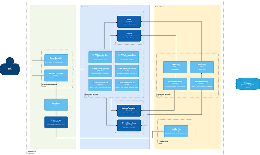
Task: Click the 'Database Module' label
Action: pyautogui.click(x=164, y=94)
